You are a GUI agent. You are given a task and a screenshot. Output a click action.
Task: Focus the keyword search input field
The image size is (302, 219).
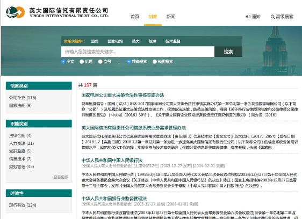138,52
